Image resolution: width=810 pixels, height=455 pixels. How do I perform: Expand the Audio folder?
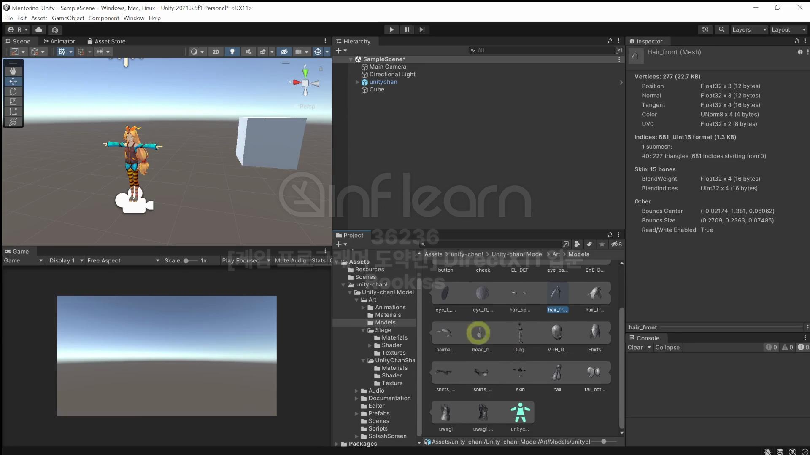[356, 391]
